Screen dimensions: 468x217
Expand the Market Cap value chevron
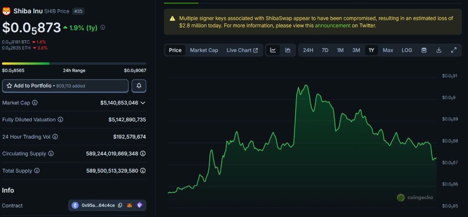pos(143,103)
